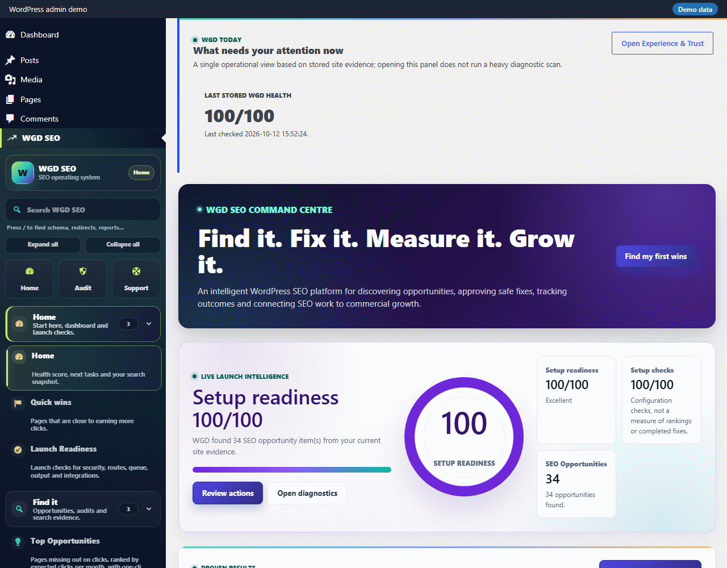The image size is (727, 568).
Task: Open the Pages menu item
Action: coord(83,99)
